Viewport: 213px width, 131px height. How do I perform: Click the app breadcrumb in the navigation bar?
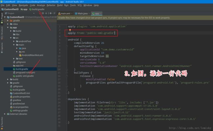click(24, 9)
